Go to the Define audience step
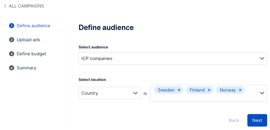Image resolution: width=270 pixels, height=130 pixels. pyautogui.click(x=33, y=26)
